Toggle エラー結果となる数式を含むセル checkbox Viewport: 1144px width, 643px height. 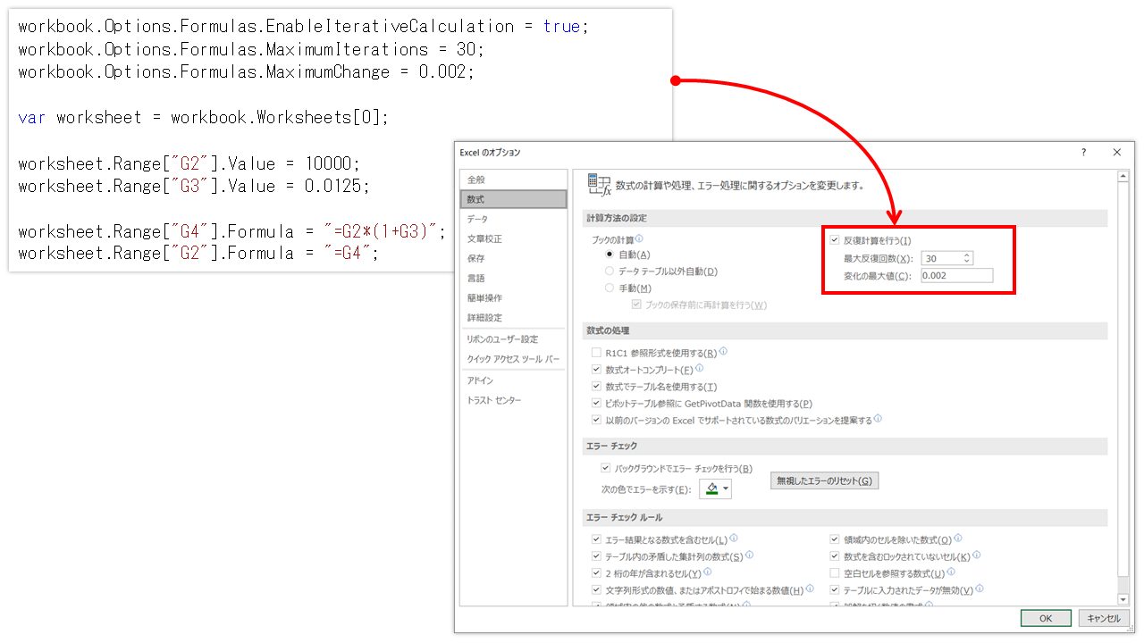click(x=596, y=540)
